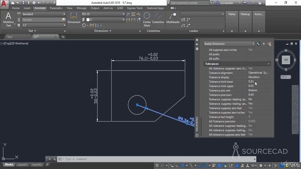
Task: Toggle lineweight display in status bar
Action: [x=214, y=166]
